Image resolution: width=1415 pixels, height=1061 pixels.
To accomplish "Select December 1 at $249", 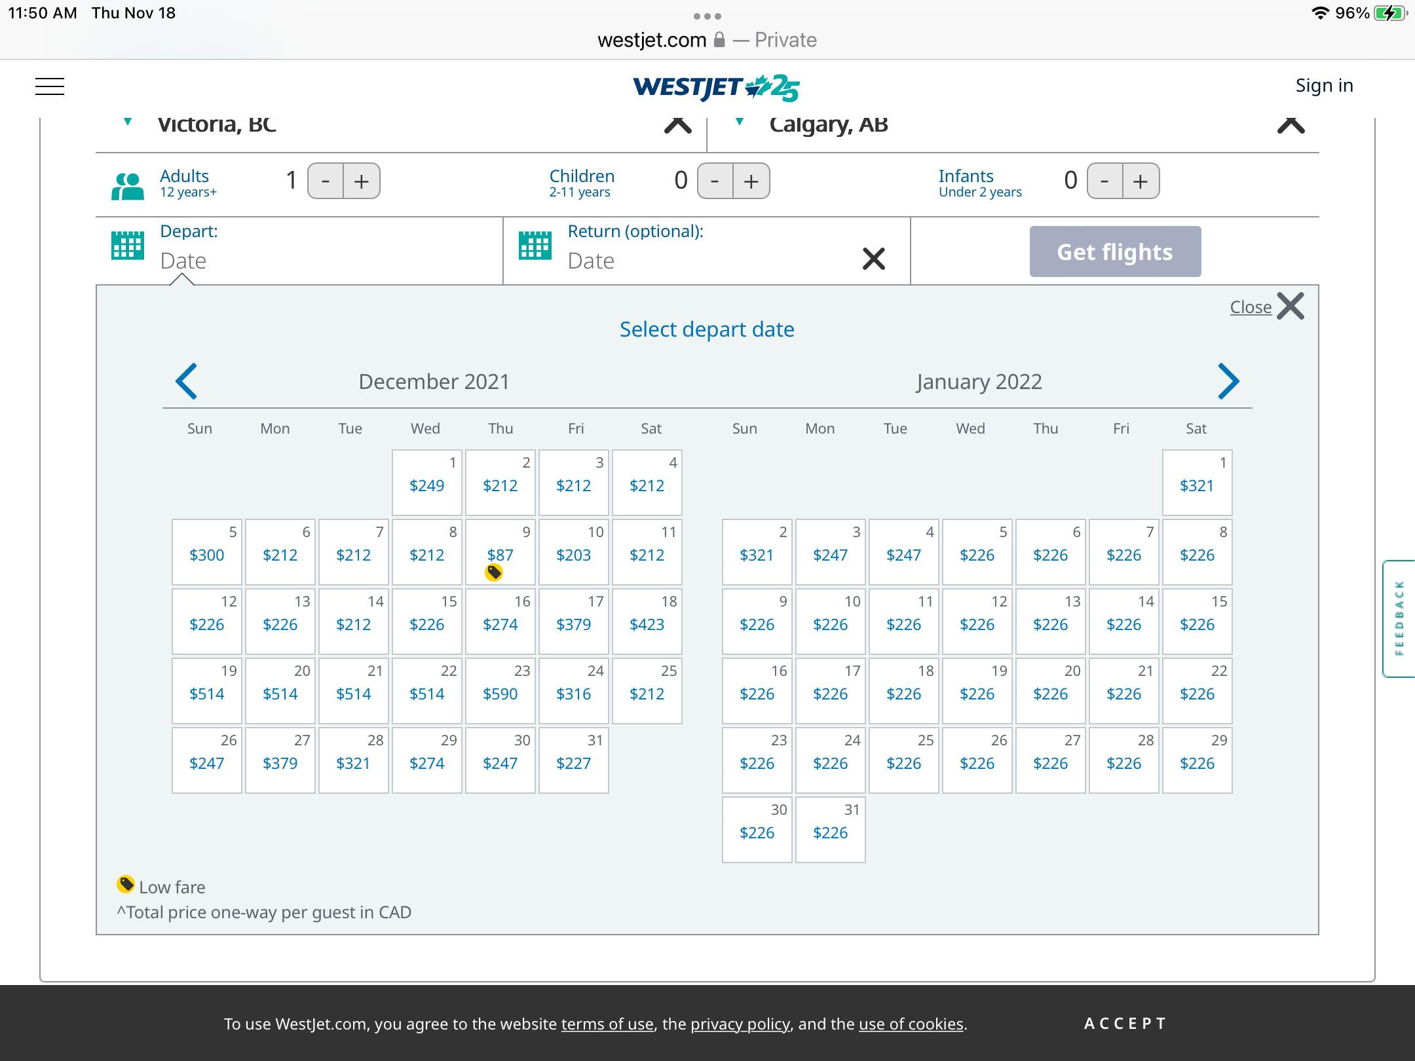I will pos(427,483).
